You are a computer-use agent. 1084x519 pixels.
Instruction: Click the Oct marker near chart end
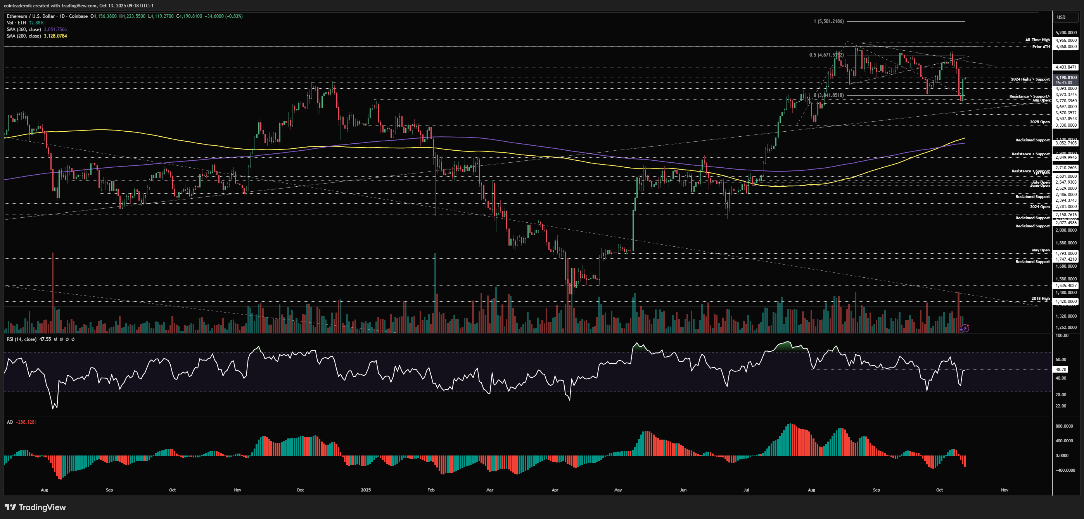tap(939, 490)
